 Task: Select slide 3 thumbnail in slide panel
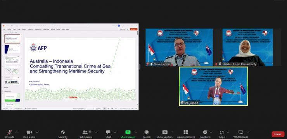(12, 60)
